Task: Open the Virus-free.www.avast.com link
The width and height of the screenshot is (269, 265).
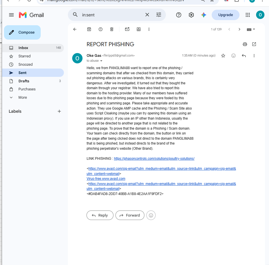Action: pos(106,179)
